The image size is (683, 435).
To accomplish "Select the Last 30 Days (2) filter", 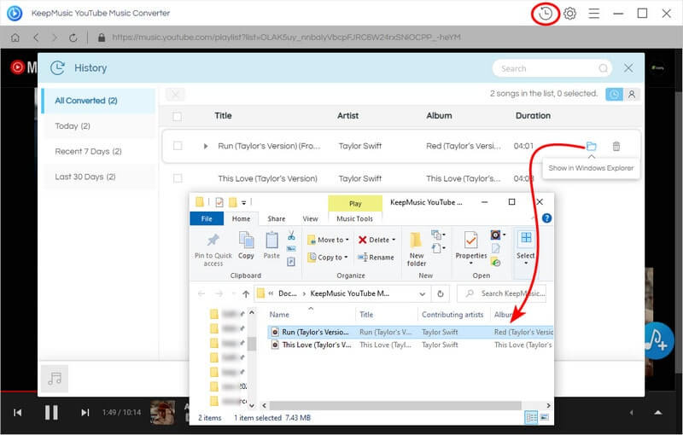I will [98, 177].
